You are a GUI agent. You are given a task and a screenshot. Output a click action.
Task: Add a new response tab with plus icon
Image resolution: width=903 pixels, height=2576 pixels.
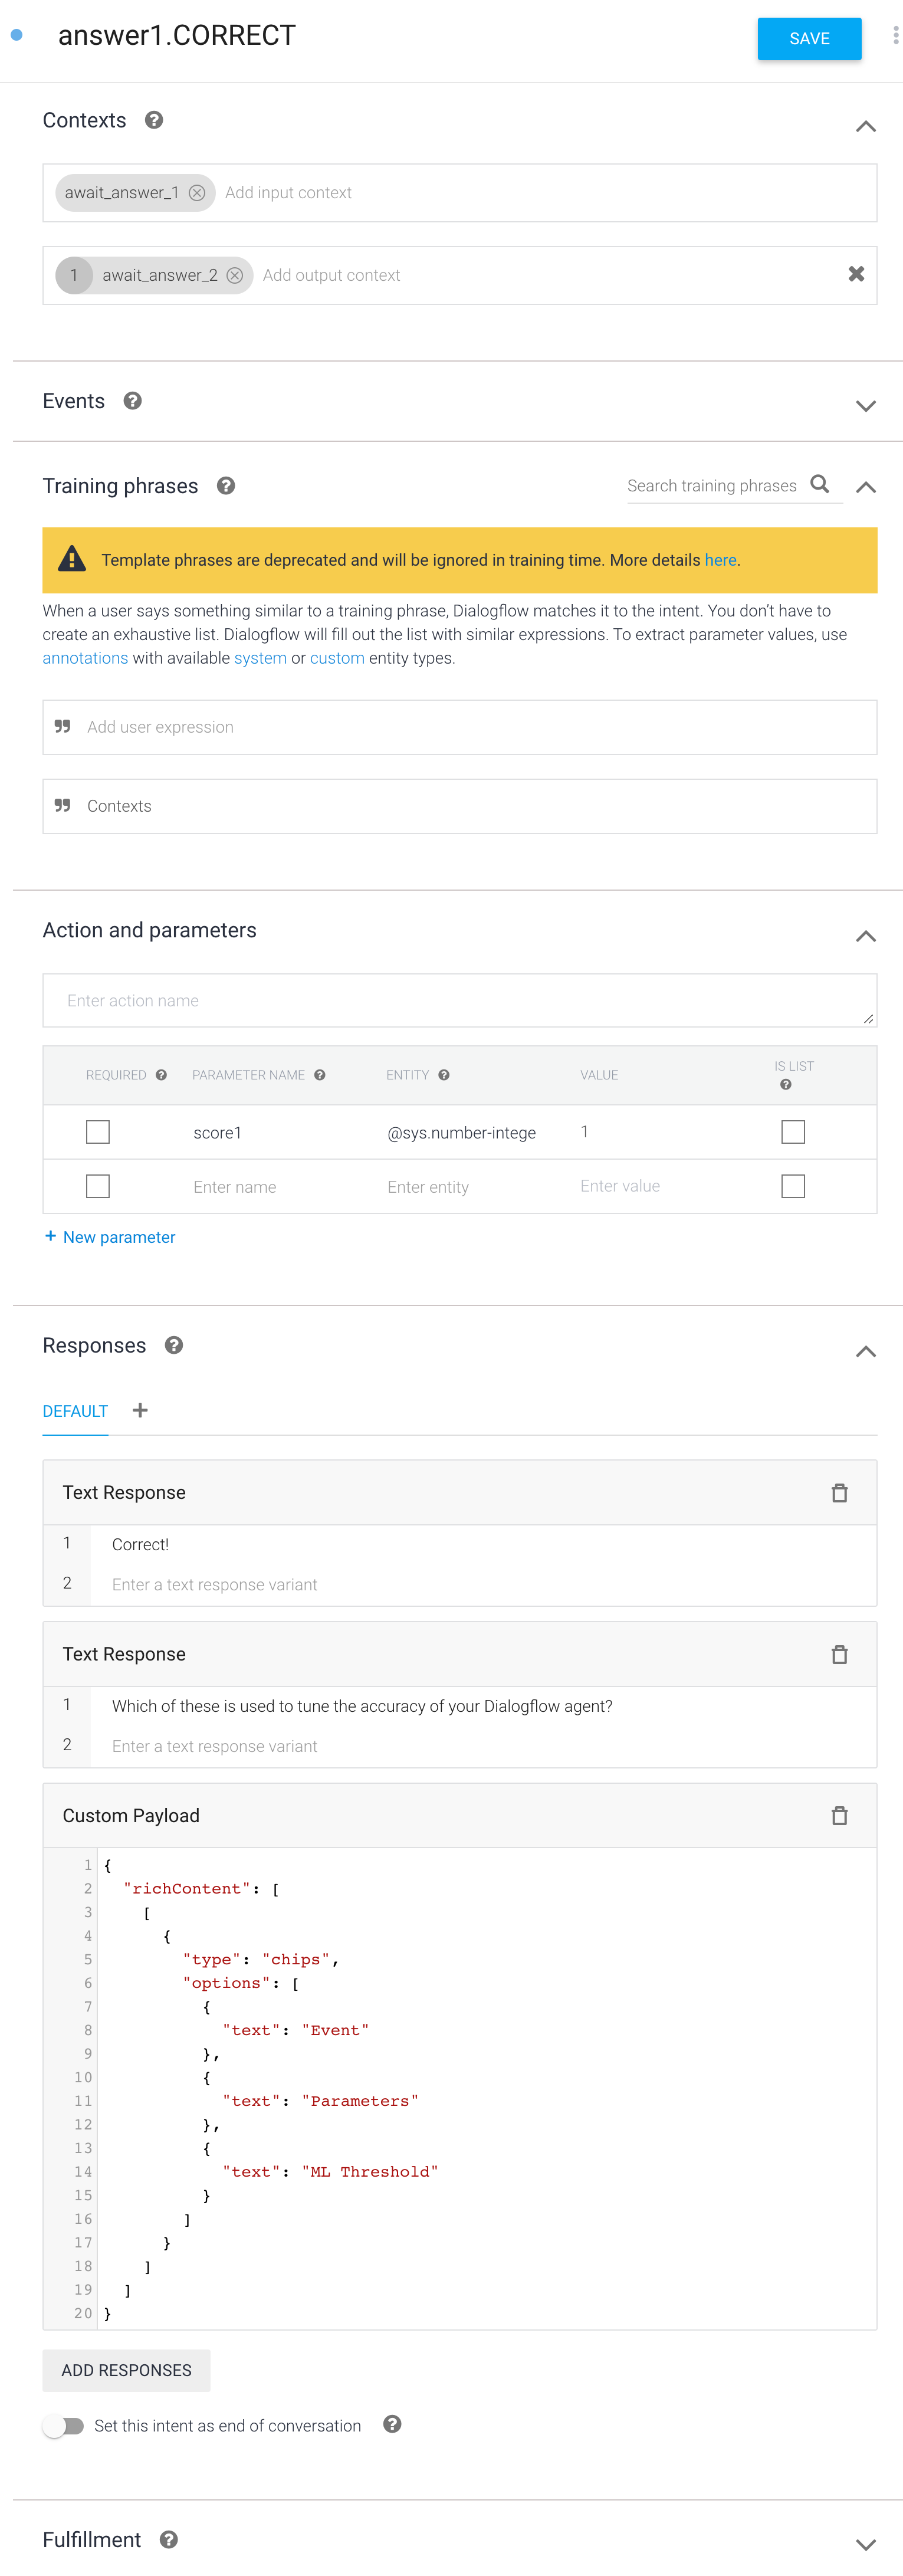140,1410
